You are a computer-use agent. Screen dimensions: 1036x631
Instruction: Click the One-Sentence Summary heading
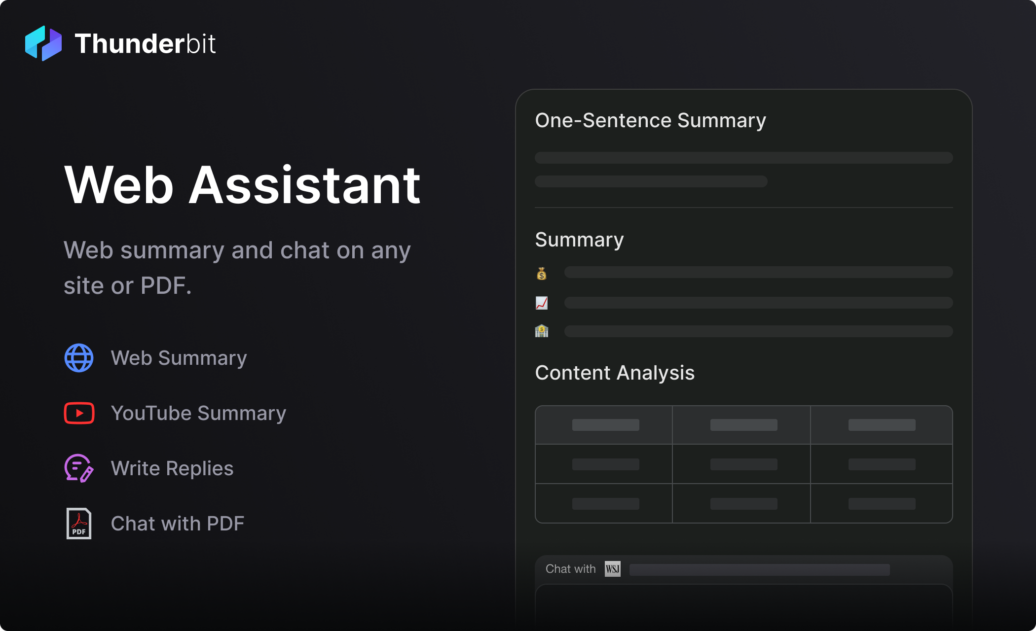pyautogui.click(x=650, y=120)
